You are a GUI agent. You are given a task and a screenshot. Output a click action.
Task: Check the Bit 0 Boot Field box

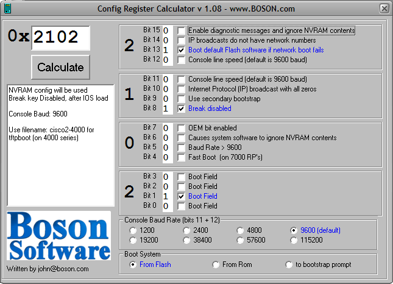[181, 206]
